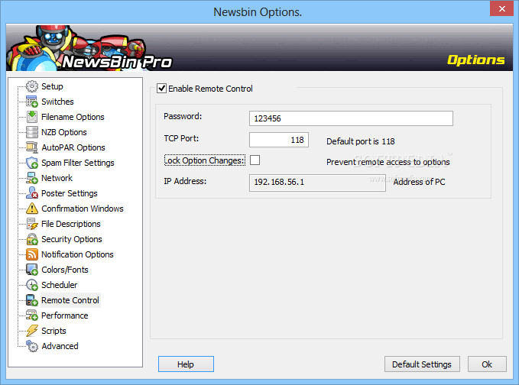This screenshot has width=519, height=385.
Task: Click the Performance icon
Action: 32,315
